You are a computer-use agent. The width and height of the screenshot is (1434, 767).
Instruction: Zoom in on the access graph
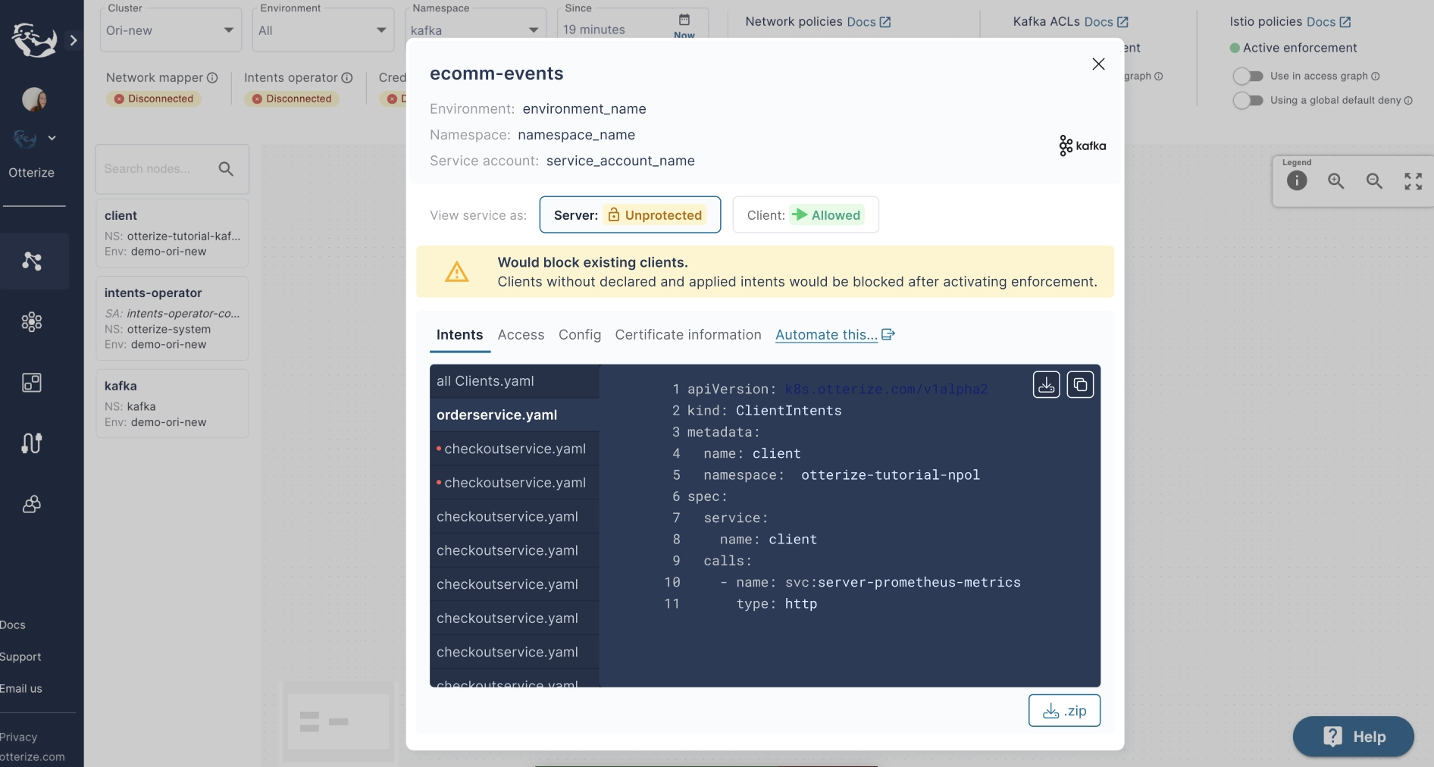1335,180
